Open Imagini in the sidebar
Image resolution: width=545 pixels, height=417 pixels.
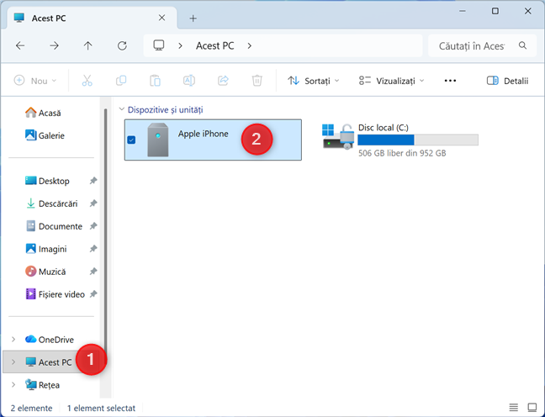click(46, 249)
